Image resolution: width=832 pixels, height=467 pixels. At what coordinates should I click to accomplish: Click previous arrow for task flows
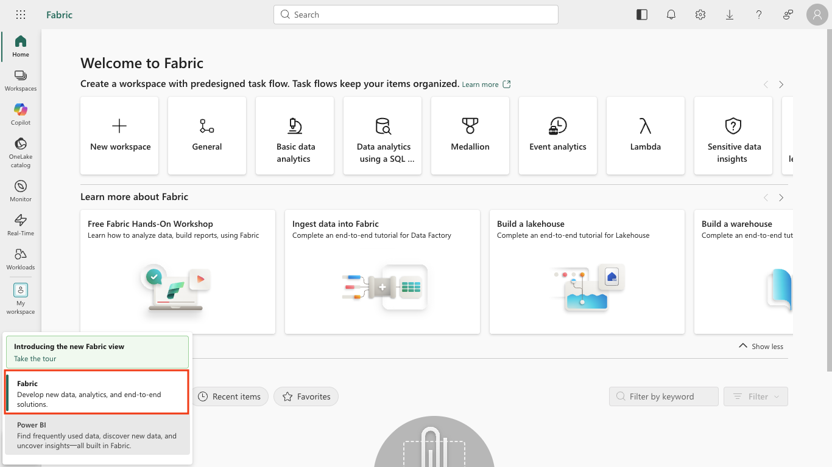766,85
